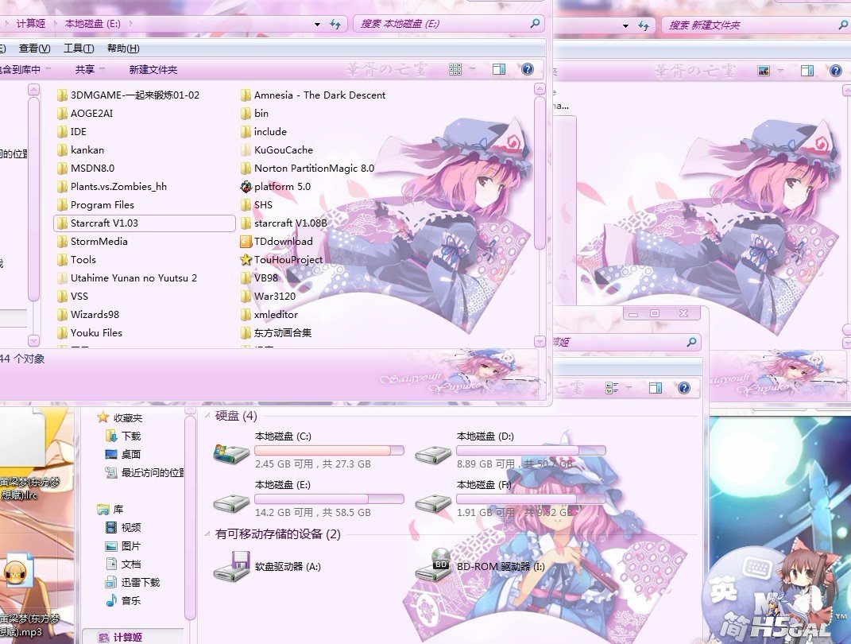Screen dimensions: 851x644
Task: Collapse the 硬盘 (4) group
Action: tap(208, 416)
